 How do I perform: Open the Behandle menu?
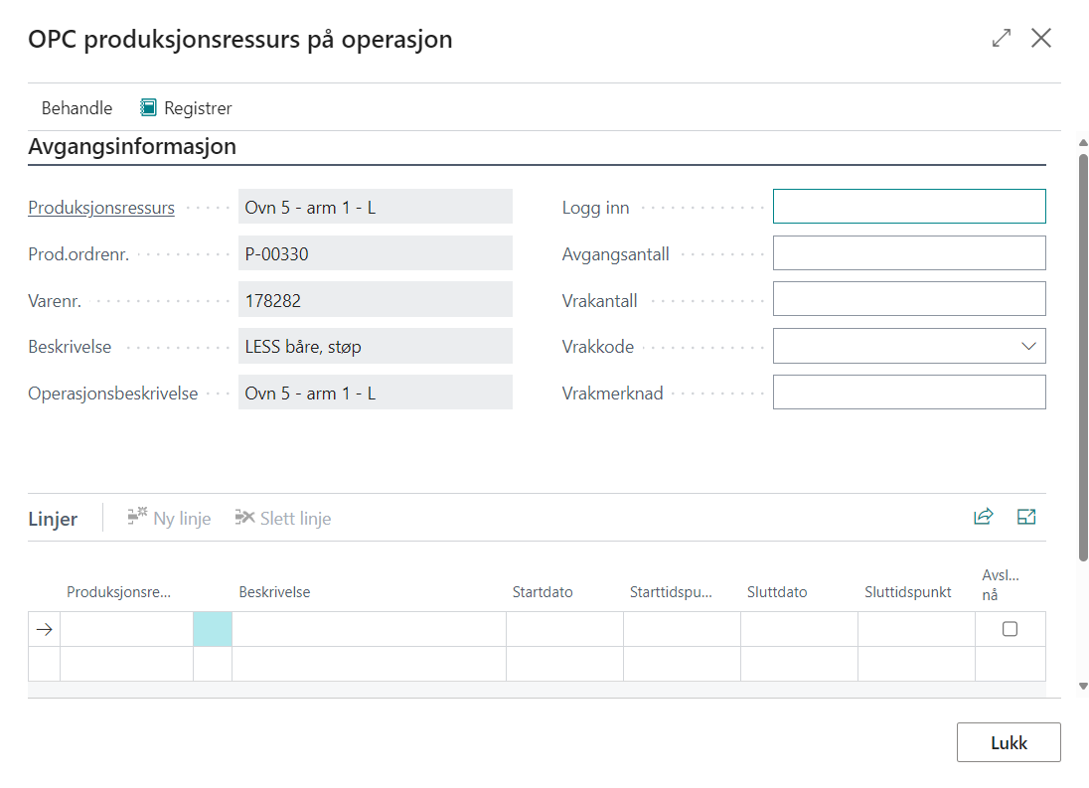[x=77, y=107]
